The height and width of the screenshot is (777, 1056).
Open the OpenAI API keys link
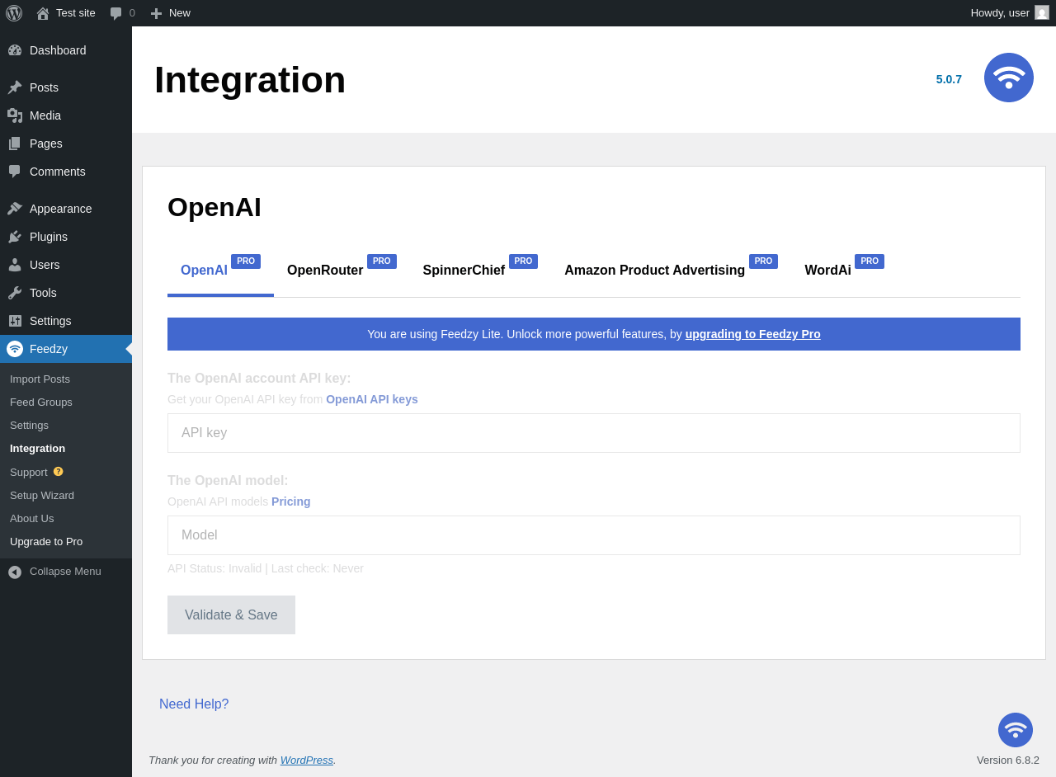pyautogui.click(x=372, y=399)
